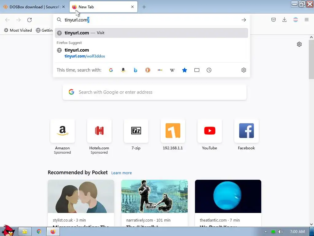Show hidden tray icons arrow

pyautogui.click(x=266, y=232)
